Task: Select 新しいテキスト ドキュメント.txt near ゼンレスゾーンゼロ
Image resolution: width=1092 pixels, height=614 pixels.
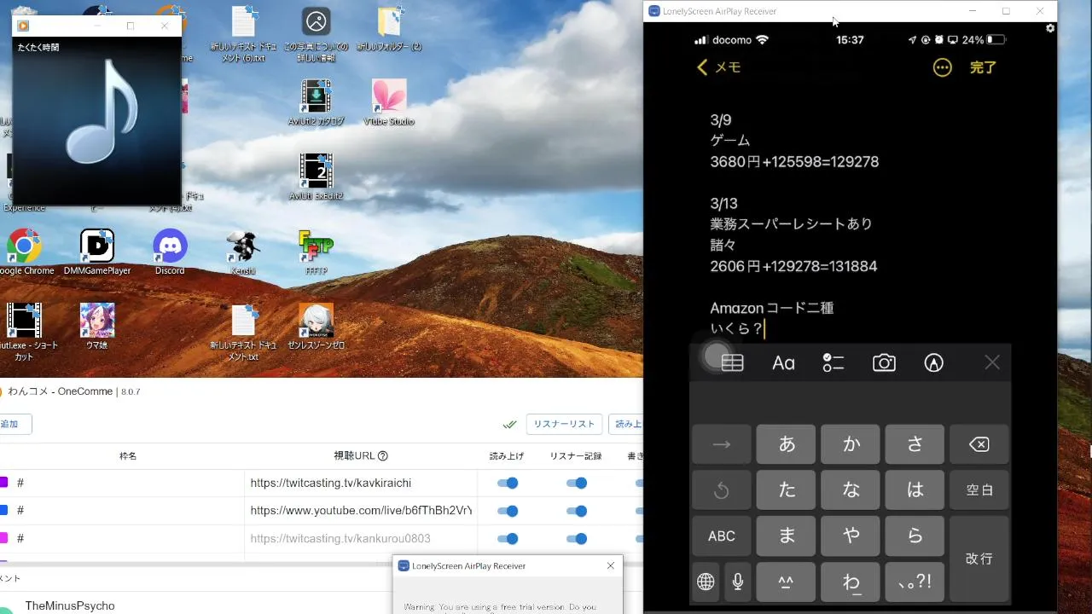Action: [243, 333]
